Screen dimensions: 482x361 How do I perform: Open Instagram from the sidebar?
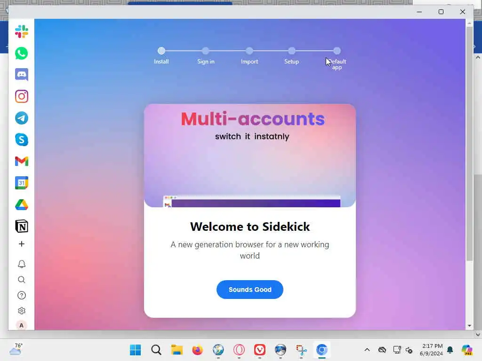click(x=22, y=96)
